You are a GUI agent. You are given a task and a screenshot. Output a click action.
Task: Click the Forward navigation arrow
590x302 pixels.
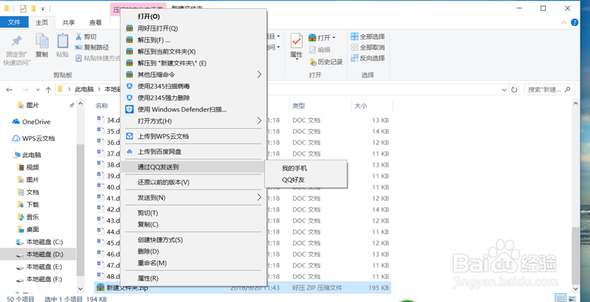[25, 90]
